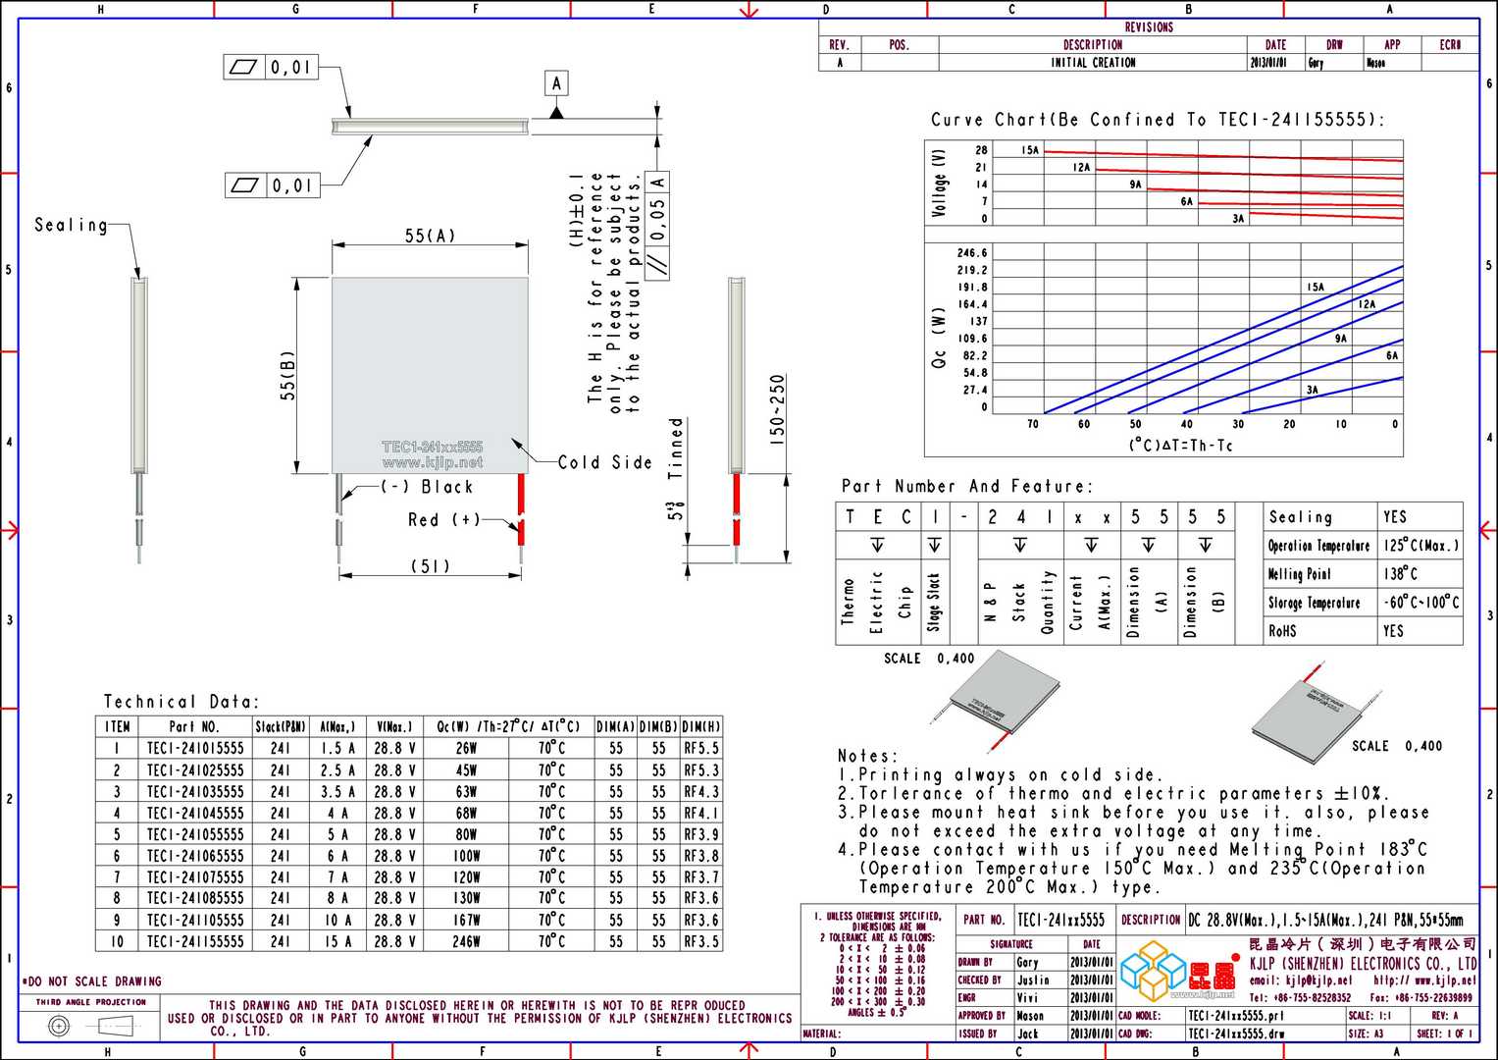The image size is (1498, 1060).
Task: Click the (51) wire spacing dimension
Action: [430, 565]
